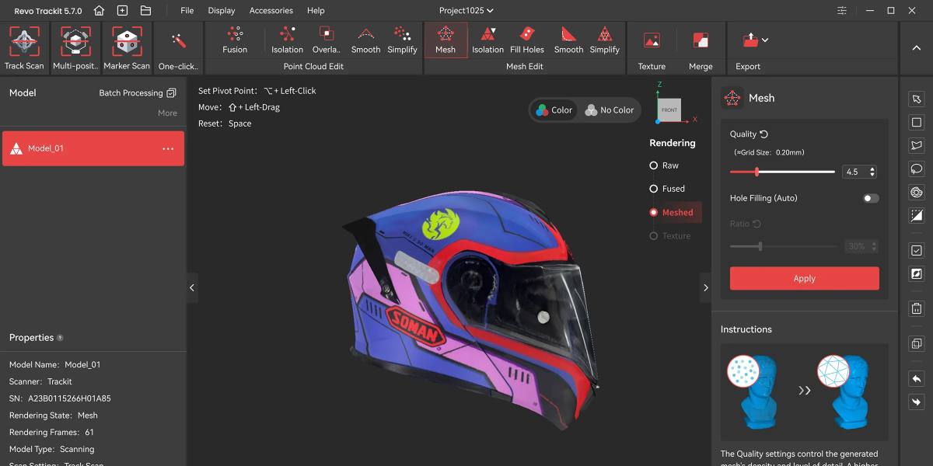The height and width of the screenshot is (466, 933).
Task: Enable Hole Filling Auto toggle
Action: pos(869,198)
